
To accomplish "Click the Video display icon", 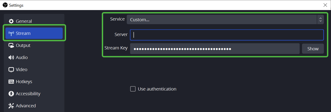I will pyautogui.click(x=11, y=70).
